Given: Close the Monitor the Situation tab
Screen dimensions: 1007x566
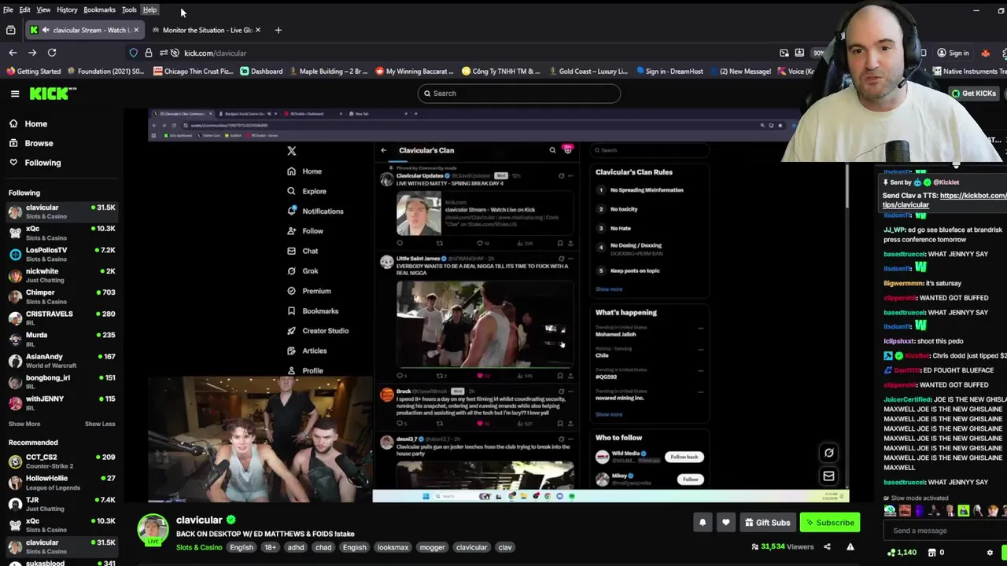Looking at the screenshot, I should [x=258, y=30].
